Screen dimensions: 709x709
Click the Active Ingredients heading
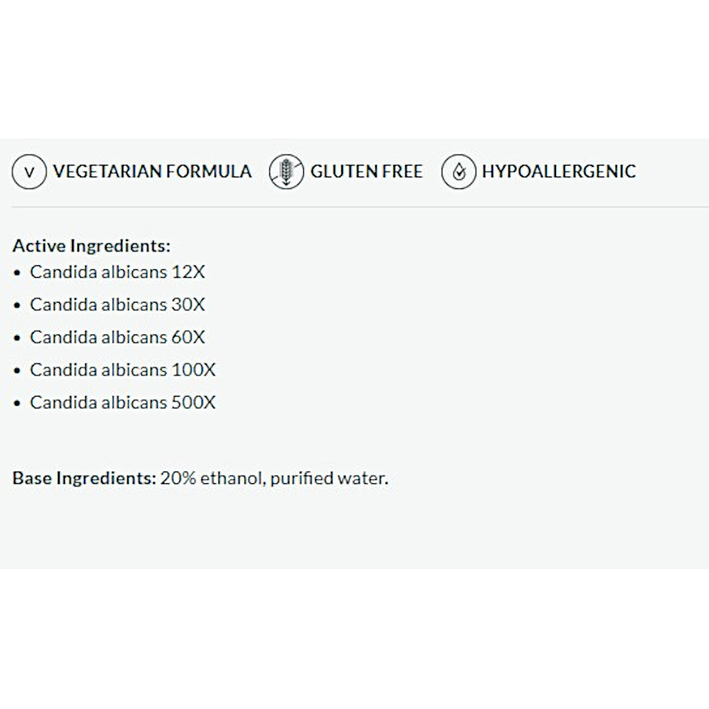pos(91,246)
